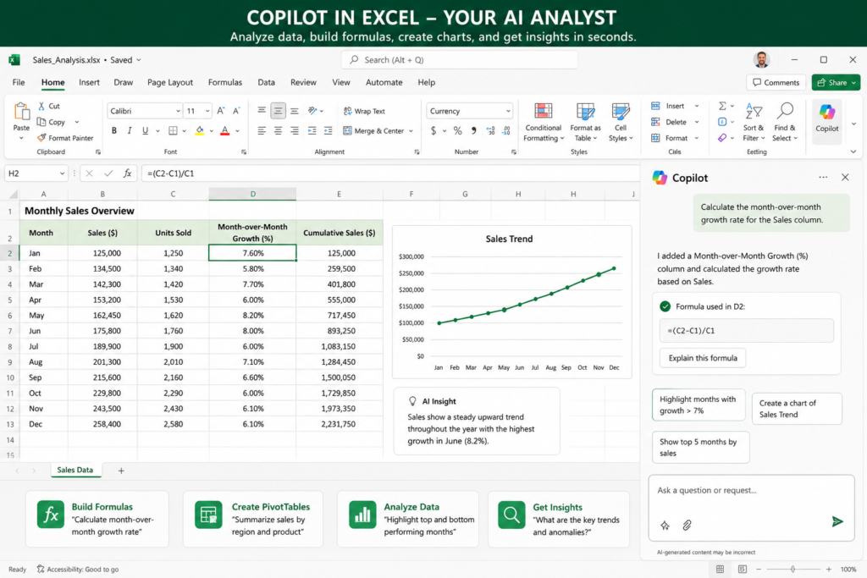Click the dollar accounting format icon

(433, 131)
